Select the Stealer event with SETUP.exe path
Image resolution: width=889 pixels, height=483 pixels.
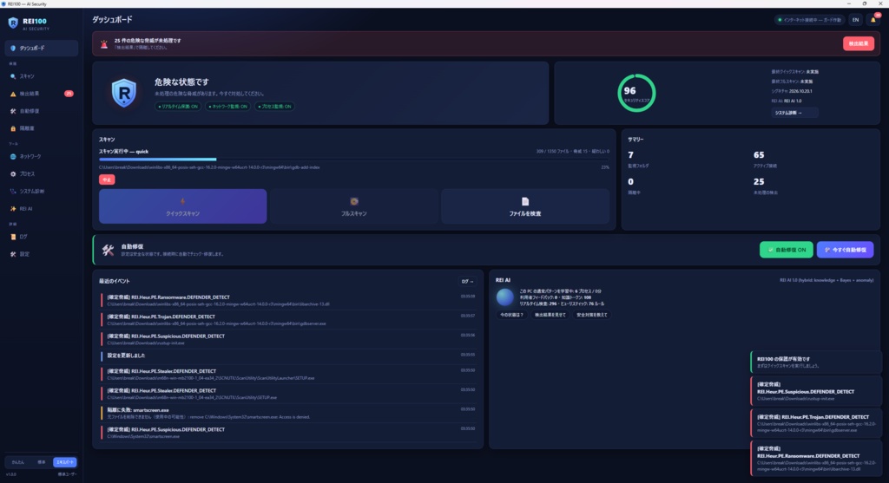coord(288,394)
